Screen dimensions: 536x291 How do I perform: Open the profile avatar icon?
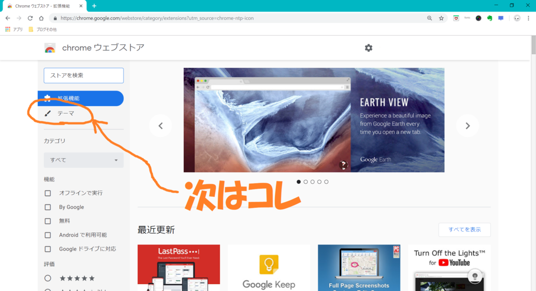click(517, 18)
